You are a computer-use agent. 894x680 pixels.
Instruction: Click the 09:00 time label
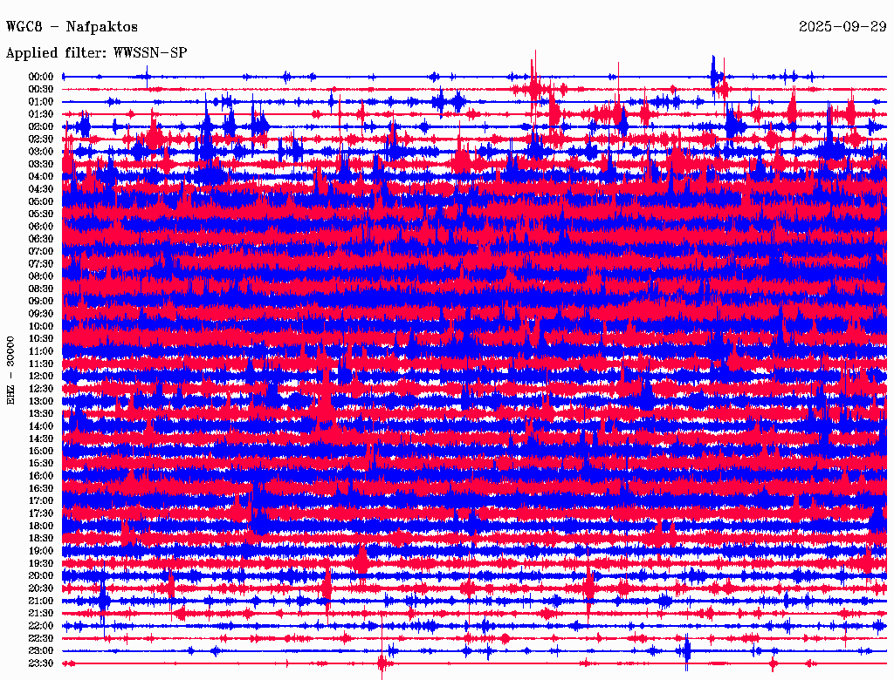[x=41, y=302]
